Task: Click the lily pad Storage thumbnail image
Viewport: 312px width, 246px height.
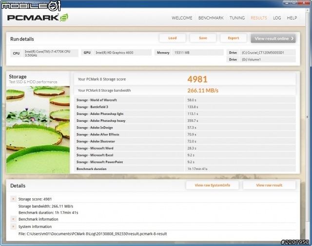Action: 38,130
